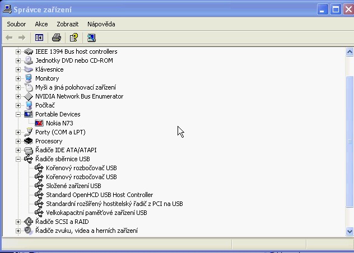354x253 pixels.
Task: Click the Monitory monitor icon
Action: pos(29,78)
